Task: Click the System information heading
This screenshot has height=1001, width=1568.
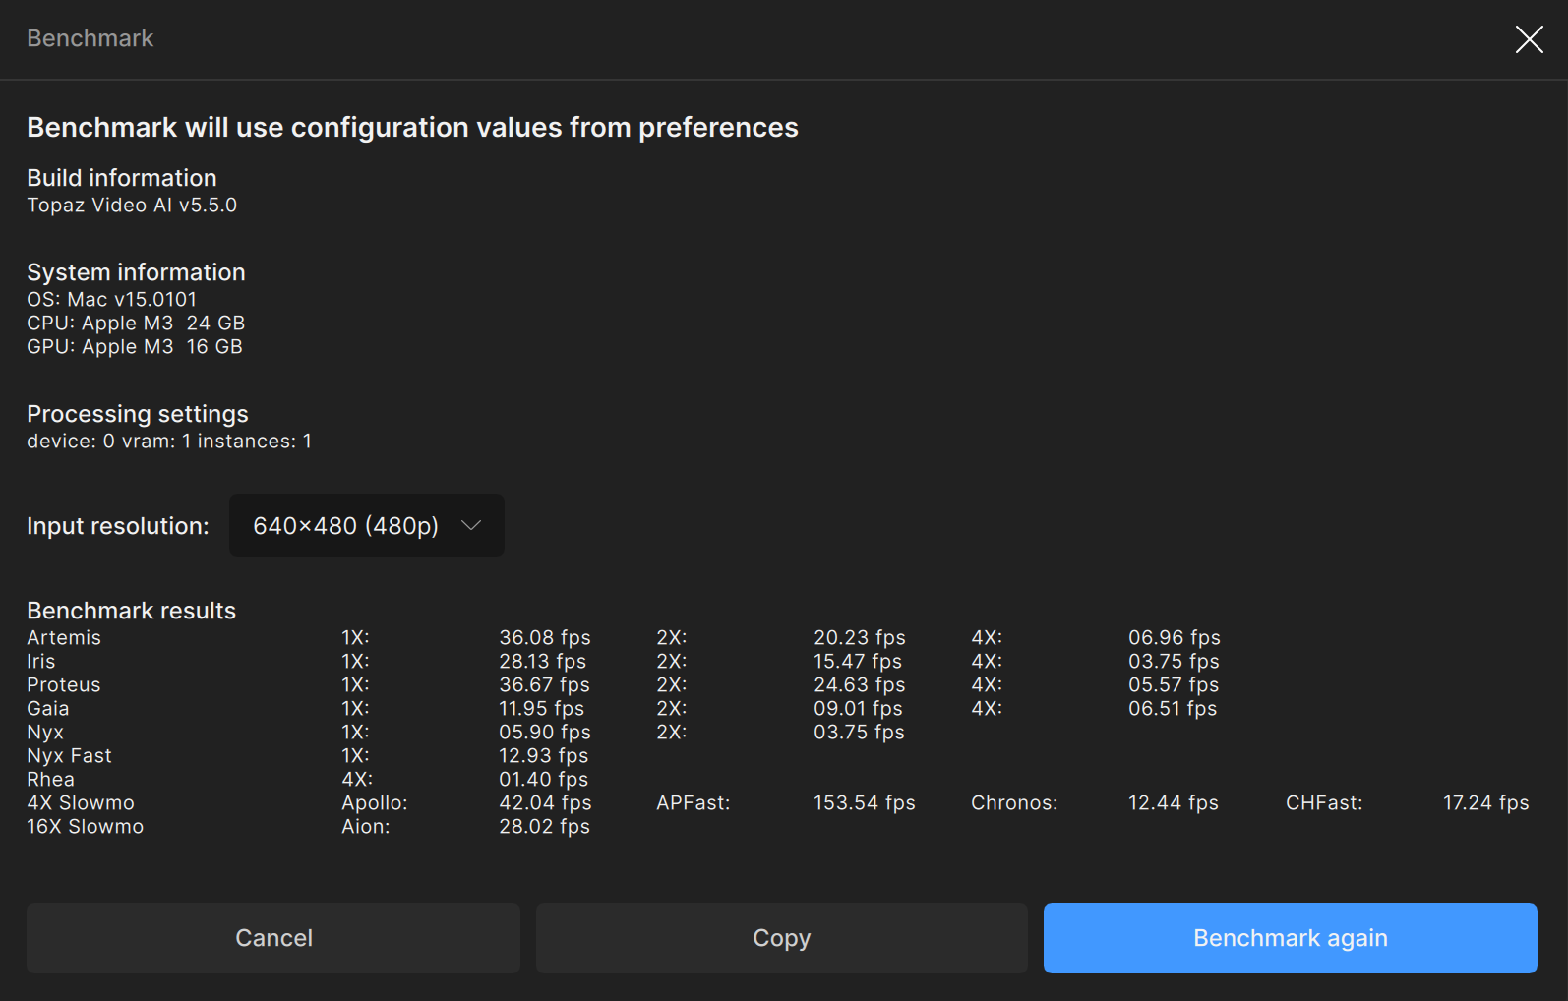Action: 136,272
